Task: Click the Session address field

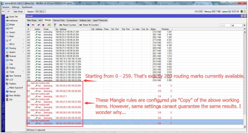Action: click(x=40, y=12)
